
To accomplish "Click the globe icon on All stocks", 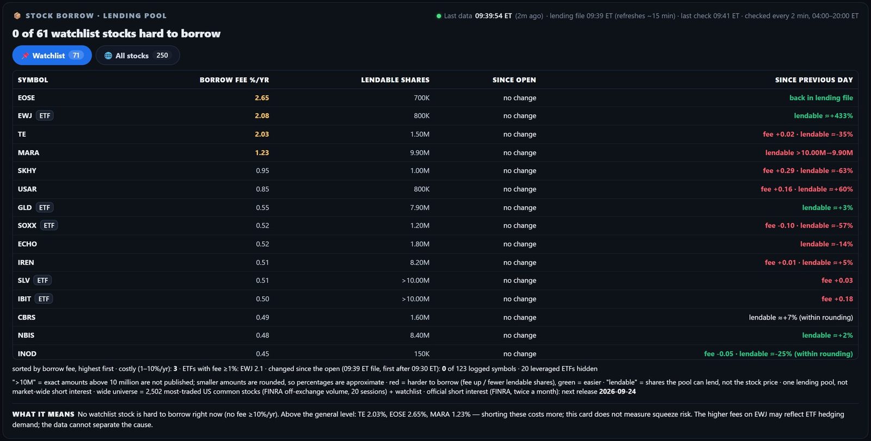I will coord(108,56).
